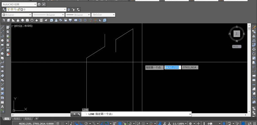Choose the Cone solid modeling icon

18,20
